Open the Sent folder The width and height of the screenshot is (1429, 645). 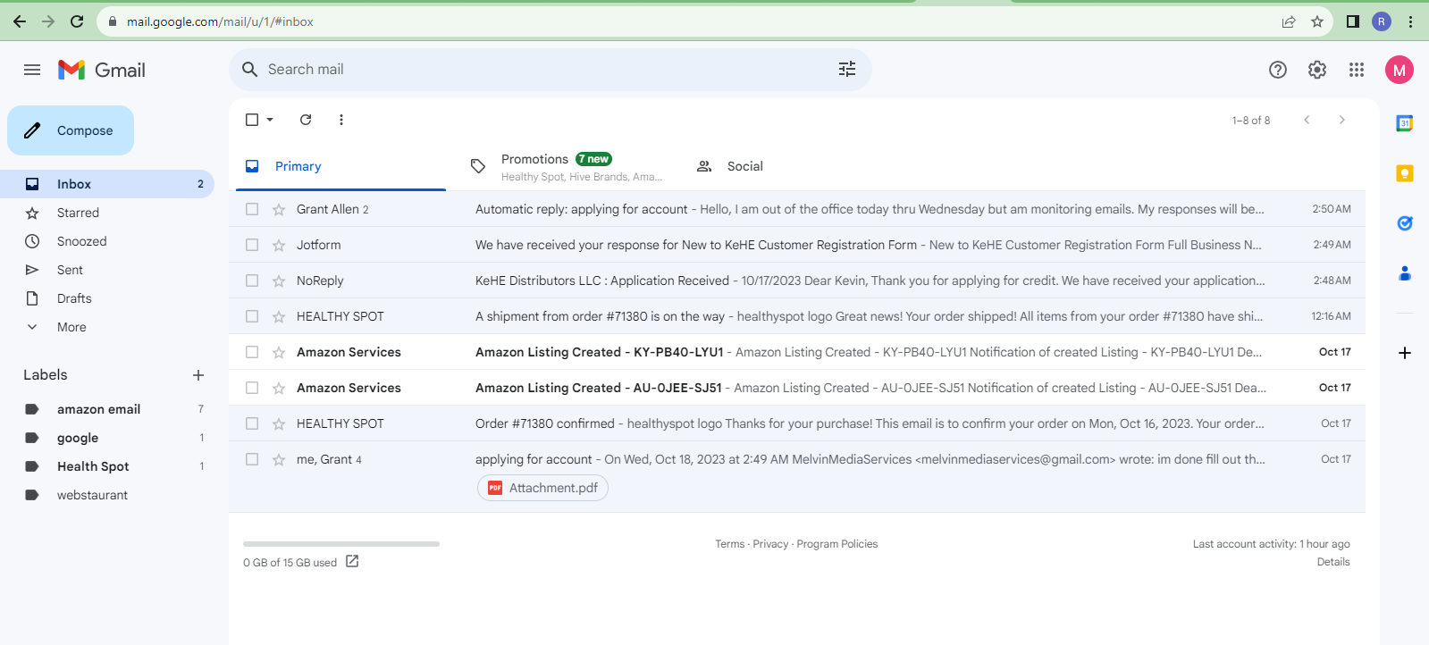coord(107,270)
